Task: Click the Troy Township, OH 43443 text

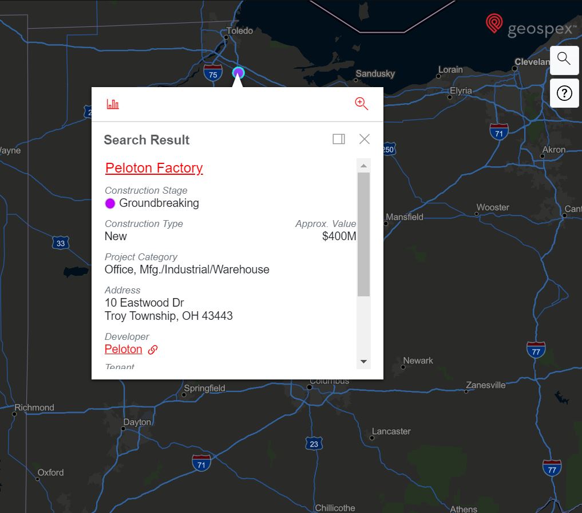Action: coord(168,316)
